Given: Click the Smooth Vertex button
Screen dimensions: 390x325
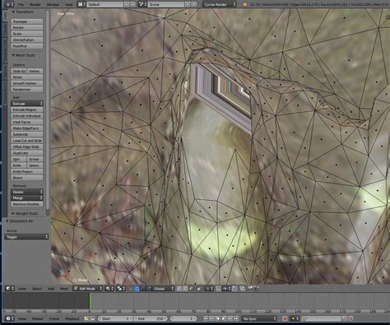Looking at the screenshot, I should pyautogui.click(x=27, y=83).
